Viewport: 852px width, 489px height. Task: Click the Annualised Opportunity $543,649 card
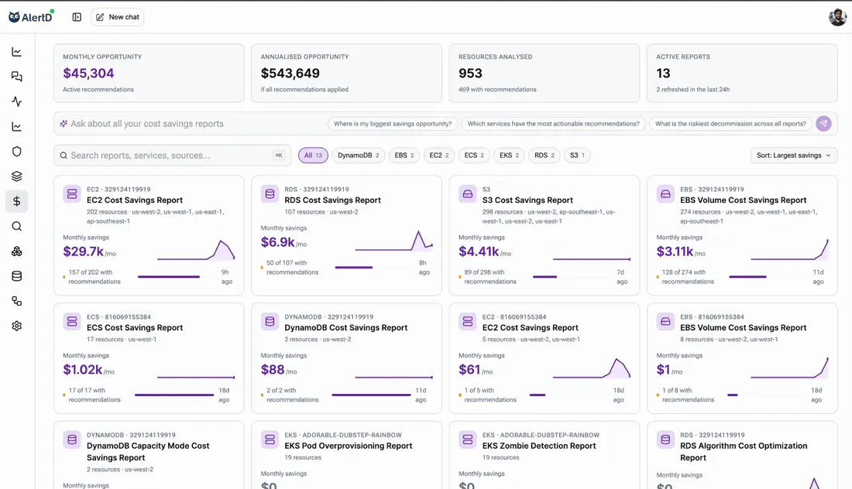coord(347,74)
